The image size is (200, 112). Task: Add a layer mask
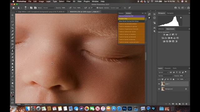(173, 104)
